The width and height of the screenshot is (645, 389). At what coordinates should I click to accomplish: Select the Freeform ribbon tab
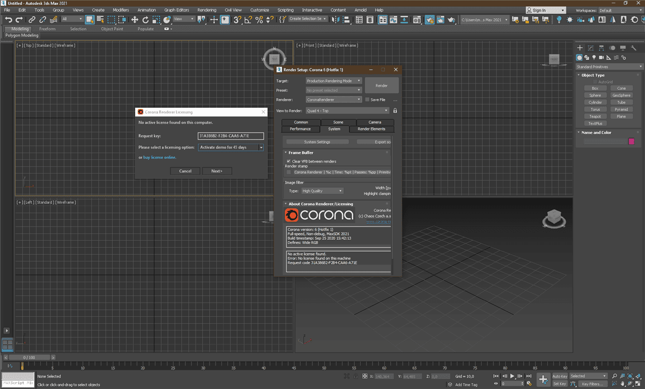[47, 29]
